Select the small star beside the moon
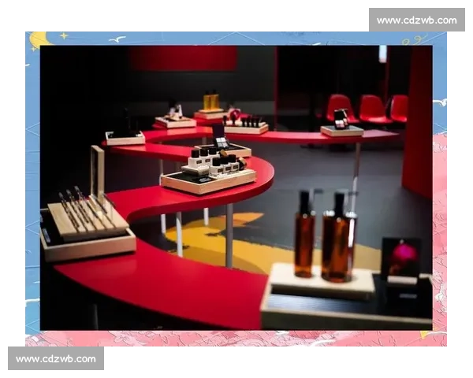The image size is (473, 378). click(63, 35)
